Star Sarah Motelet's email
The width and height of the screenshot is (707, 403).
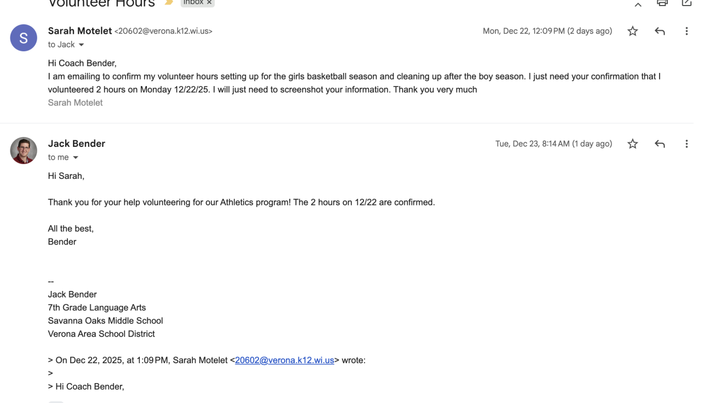pyautogui.click(x=632, y=31)
